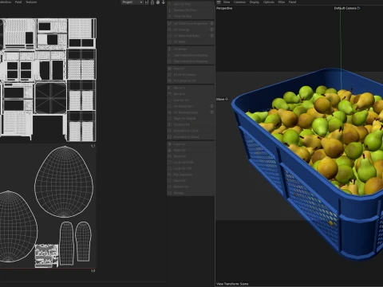Image resolution: width=383 pixels, height=287 pixels.
Task: Open the Options menu of 3D viewport
Action: [x=269, y=2]
